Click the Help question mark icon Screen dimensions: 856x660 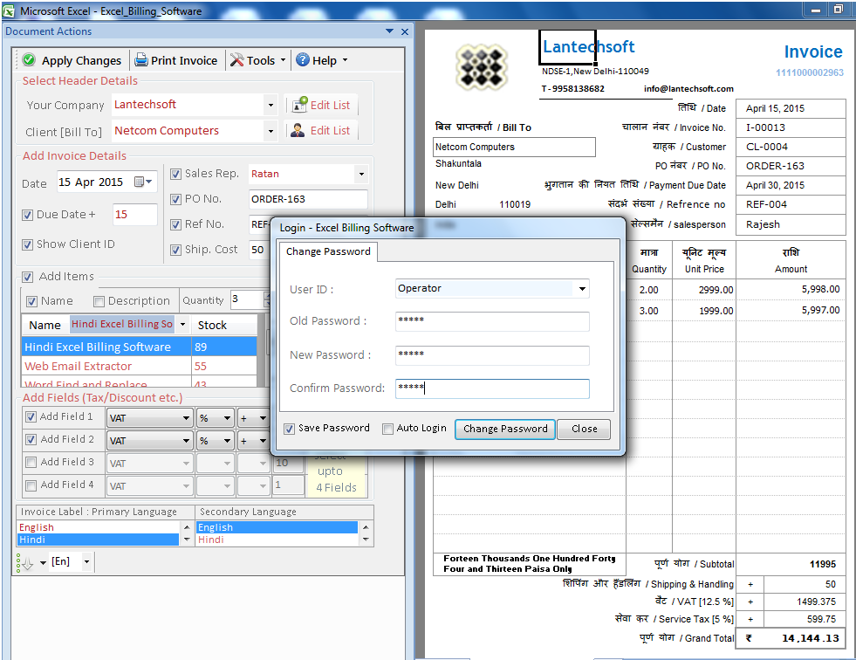click(x=303, y=59)
